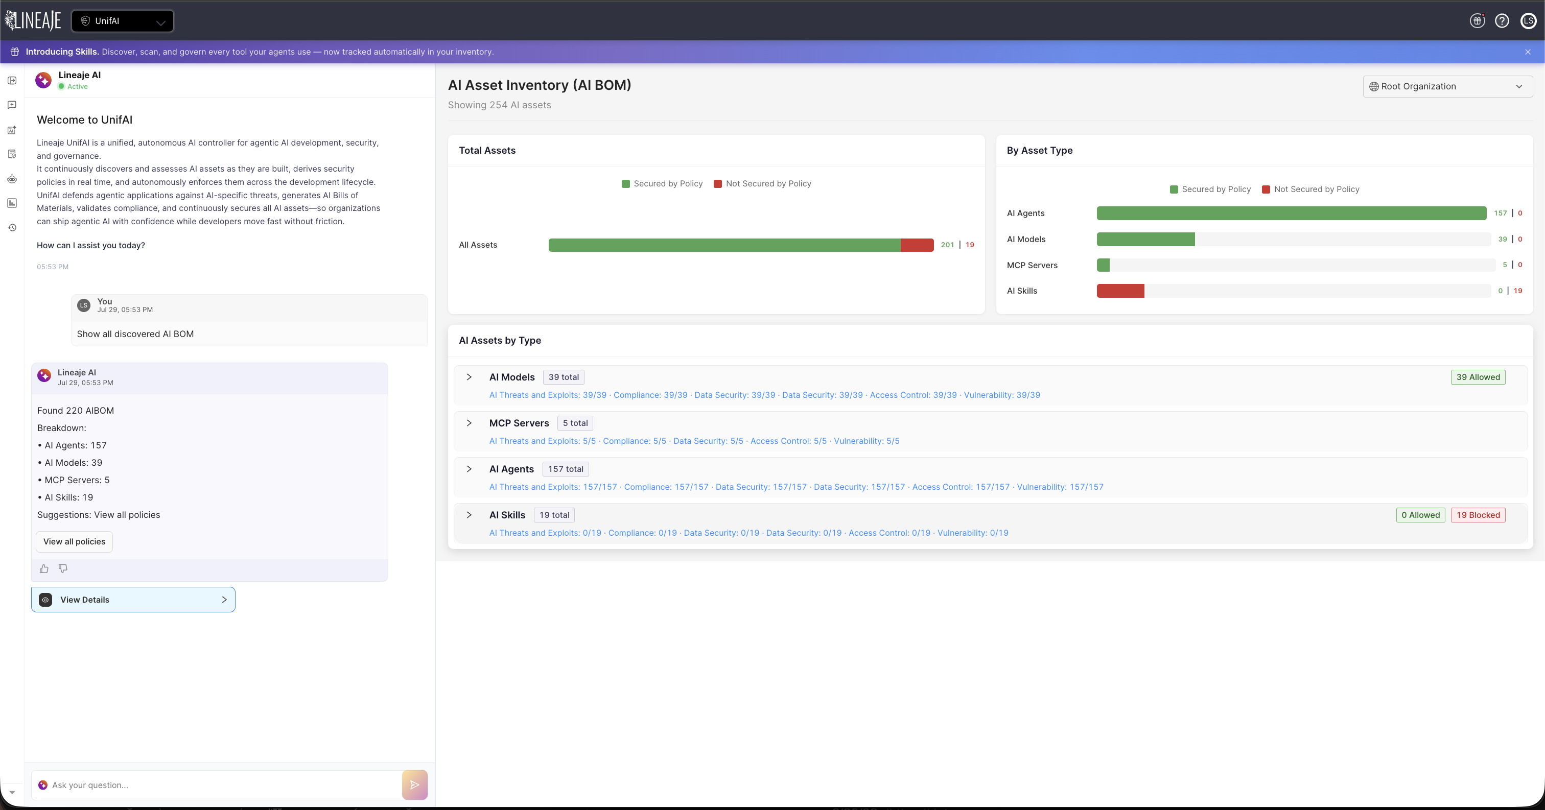
Task: Open MCP Servers 'Access Control: 5/5' link
Action: point(788,441)
